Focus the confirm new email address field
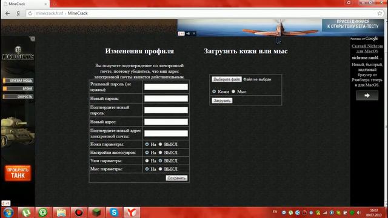This screenshot has height=218, width=388. click(166, 133)
